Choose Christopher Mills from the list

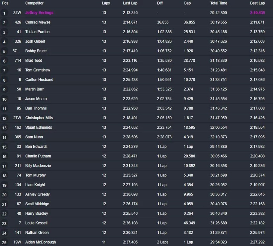pos(39,118)
